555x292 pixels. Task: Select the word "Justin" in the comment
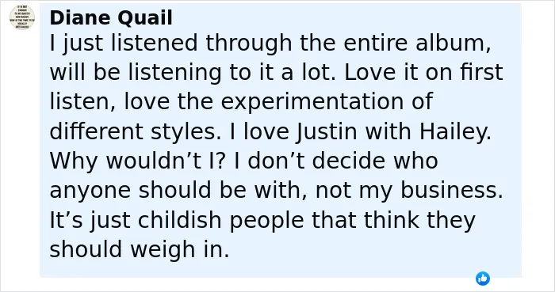coord(327,131)
